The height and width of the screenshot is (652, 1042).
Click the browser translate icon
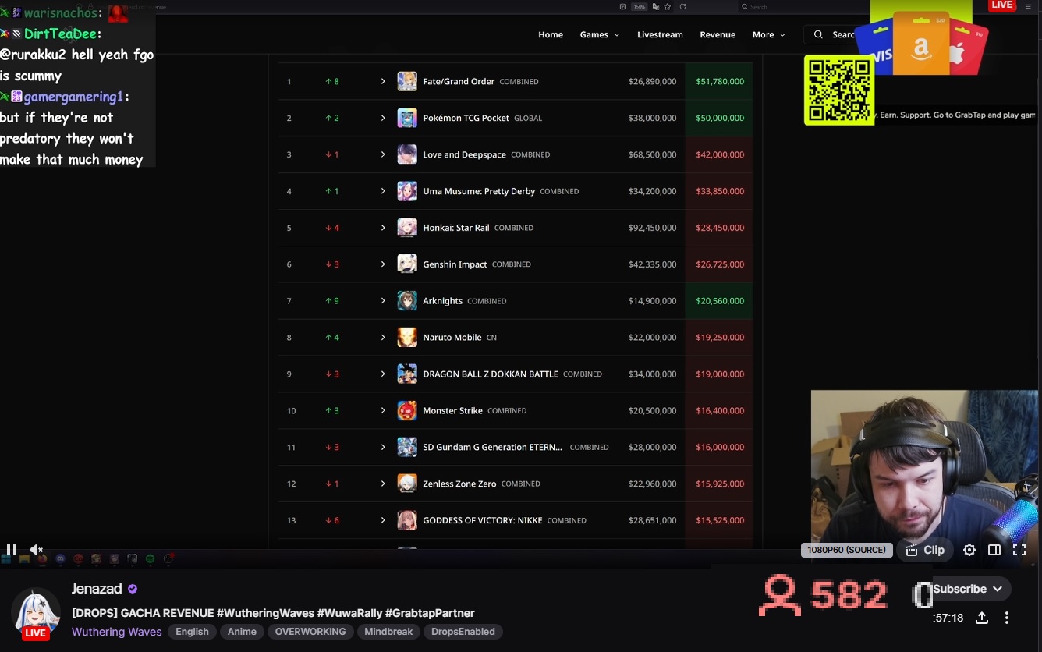tap(656, 6)
